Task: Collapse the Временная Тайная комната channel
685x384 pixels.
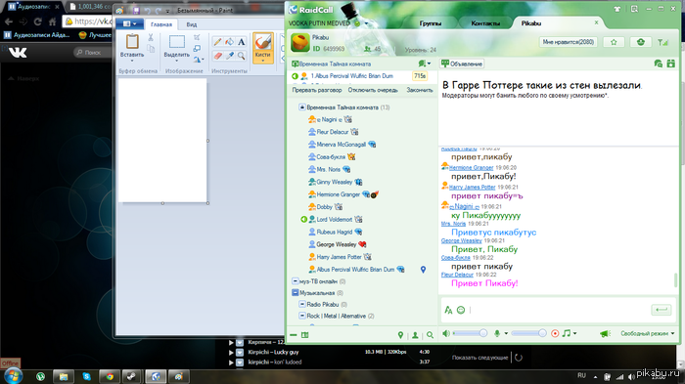Action: click(301, 107)
